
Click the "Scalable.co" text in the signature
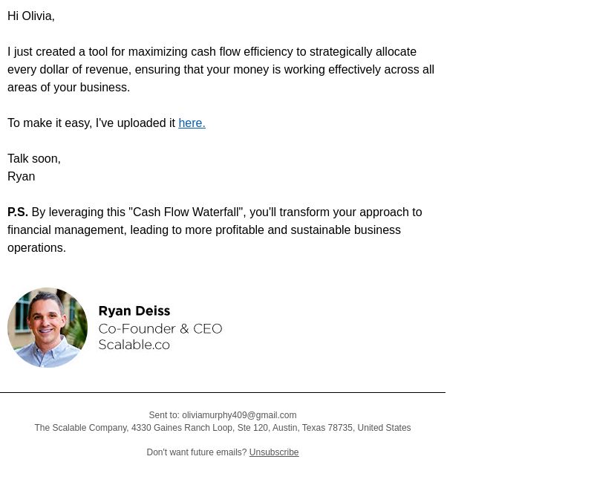click(x=134, y=345)
